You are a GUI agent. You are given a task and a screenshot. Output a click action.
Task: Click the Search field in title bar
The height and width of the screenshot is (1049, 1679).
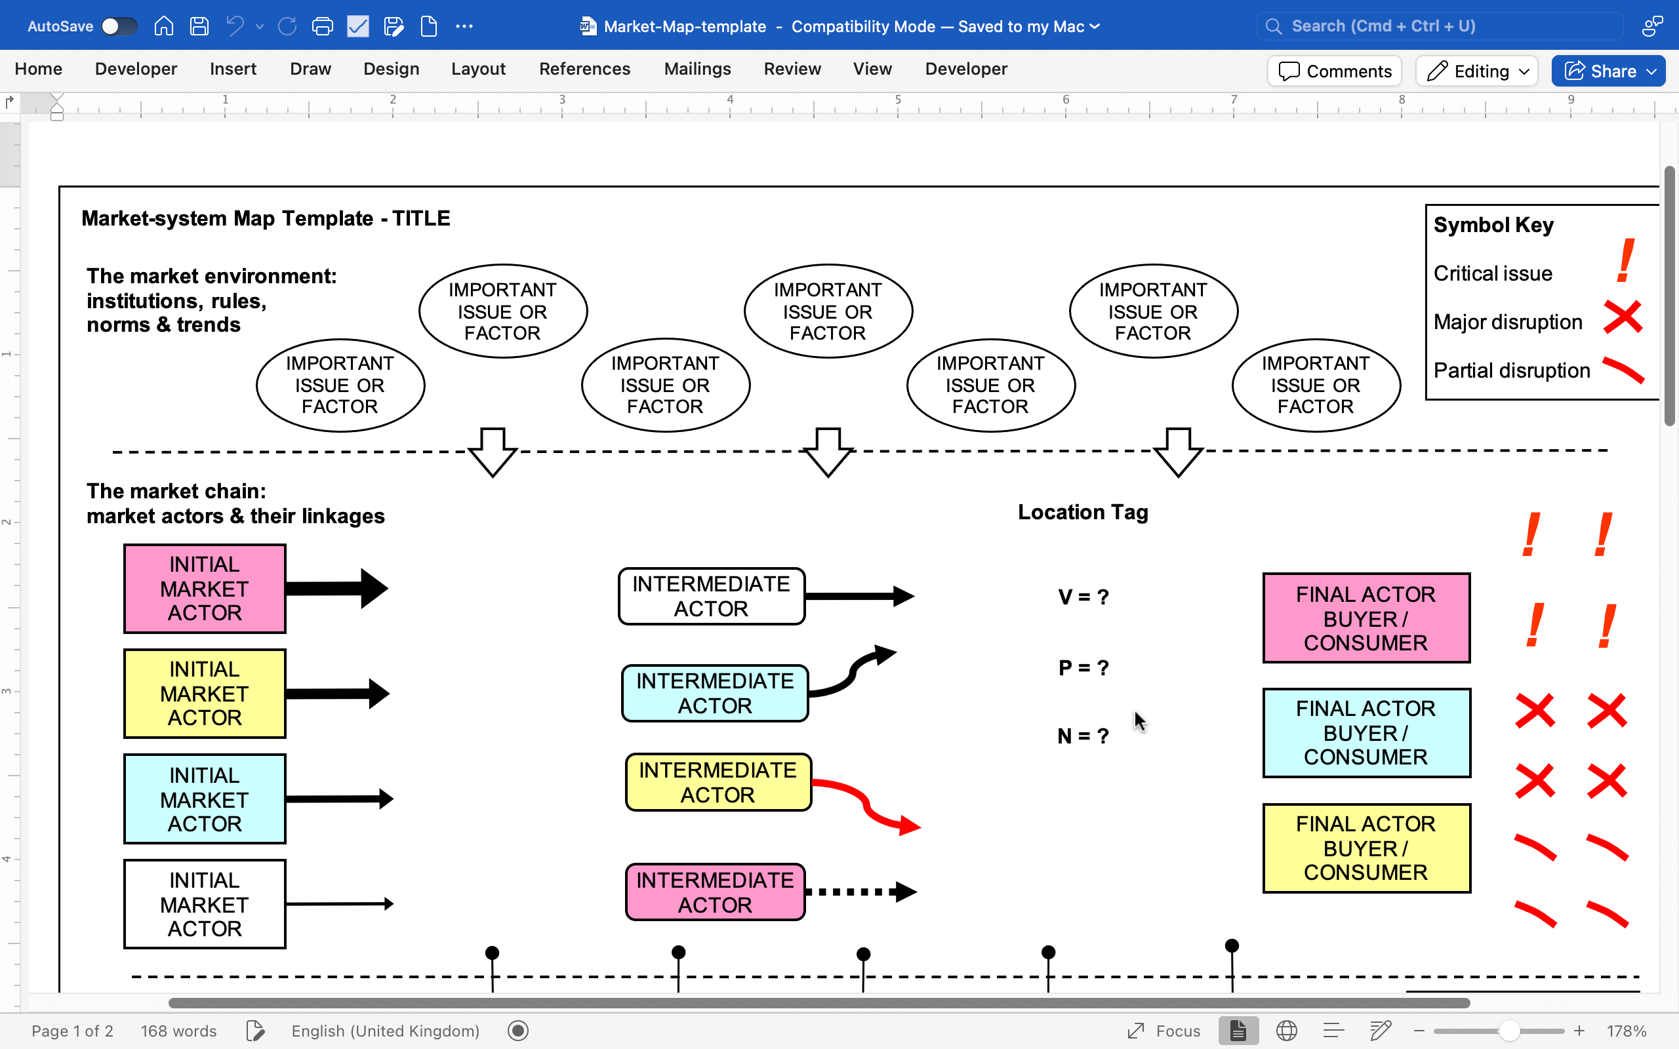click(x=1440, y=26)
